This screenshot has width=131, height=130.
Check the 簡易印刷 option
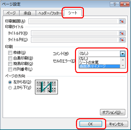point(10,64)
